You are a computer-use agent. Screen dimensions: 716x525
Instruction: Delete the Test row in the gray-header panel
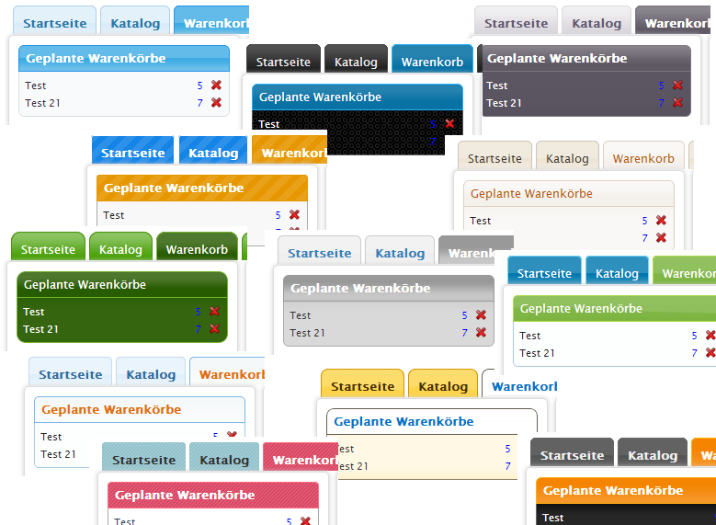[481, 315]
